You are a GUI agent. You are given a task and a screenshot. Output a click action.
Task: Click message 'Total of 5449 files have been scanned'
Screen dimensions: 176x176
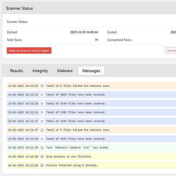coord(76,139)
